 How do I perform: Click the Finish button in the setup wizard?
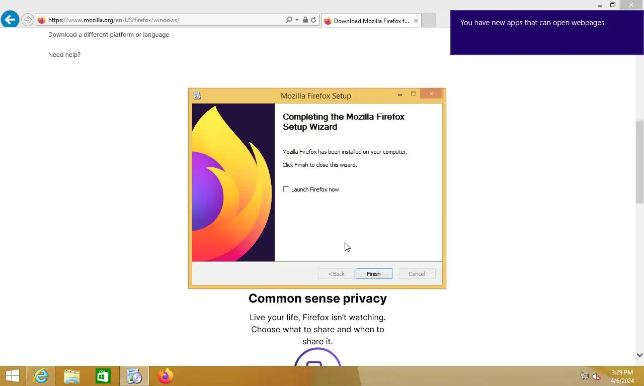pyautogui.click(x=374, y=274)
